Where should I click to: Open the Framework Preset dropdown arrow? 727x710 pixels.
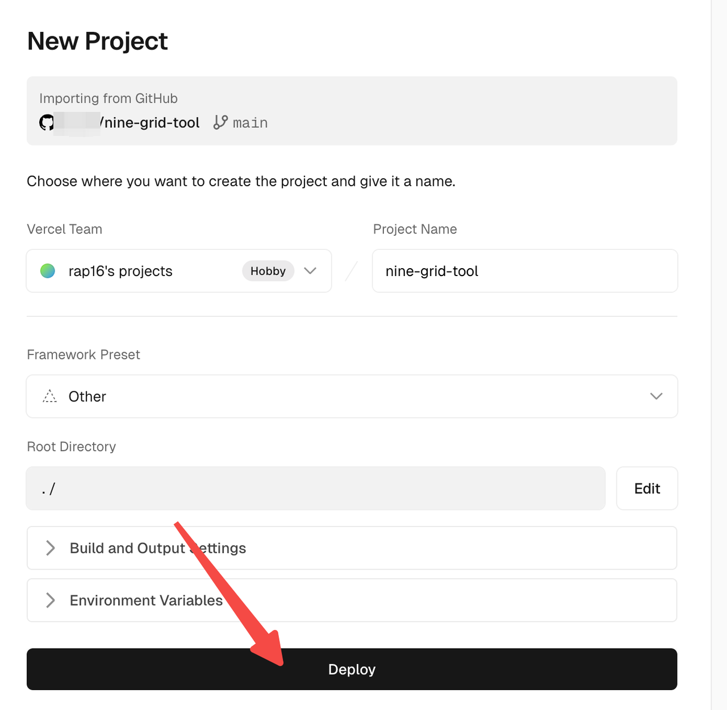click(656, 396)
